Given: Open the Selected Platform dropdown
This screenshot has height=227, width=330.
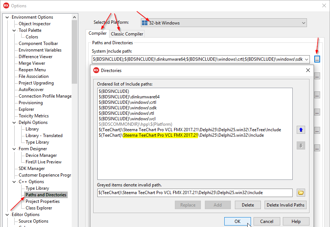Looking at the screenshot, I should 224,23.
